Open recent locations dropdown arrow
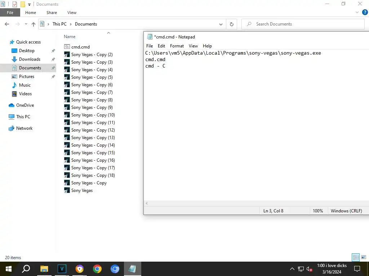369x276 pixels. click(x=26, y=24)
